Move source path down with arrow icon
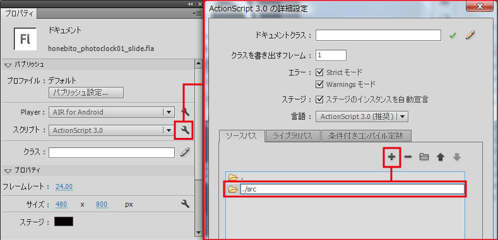 click(457, 157)
